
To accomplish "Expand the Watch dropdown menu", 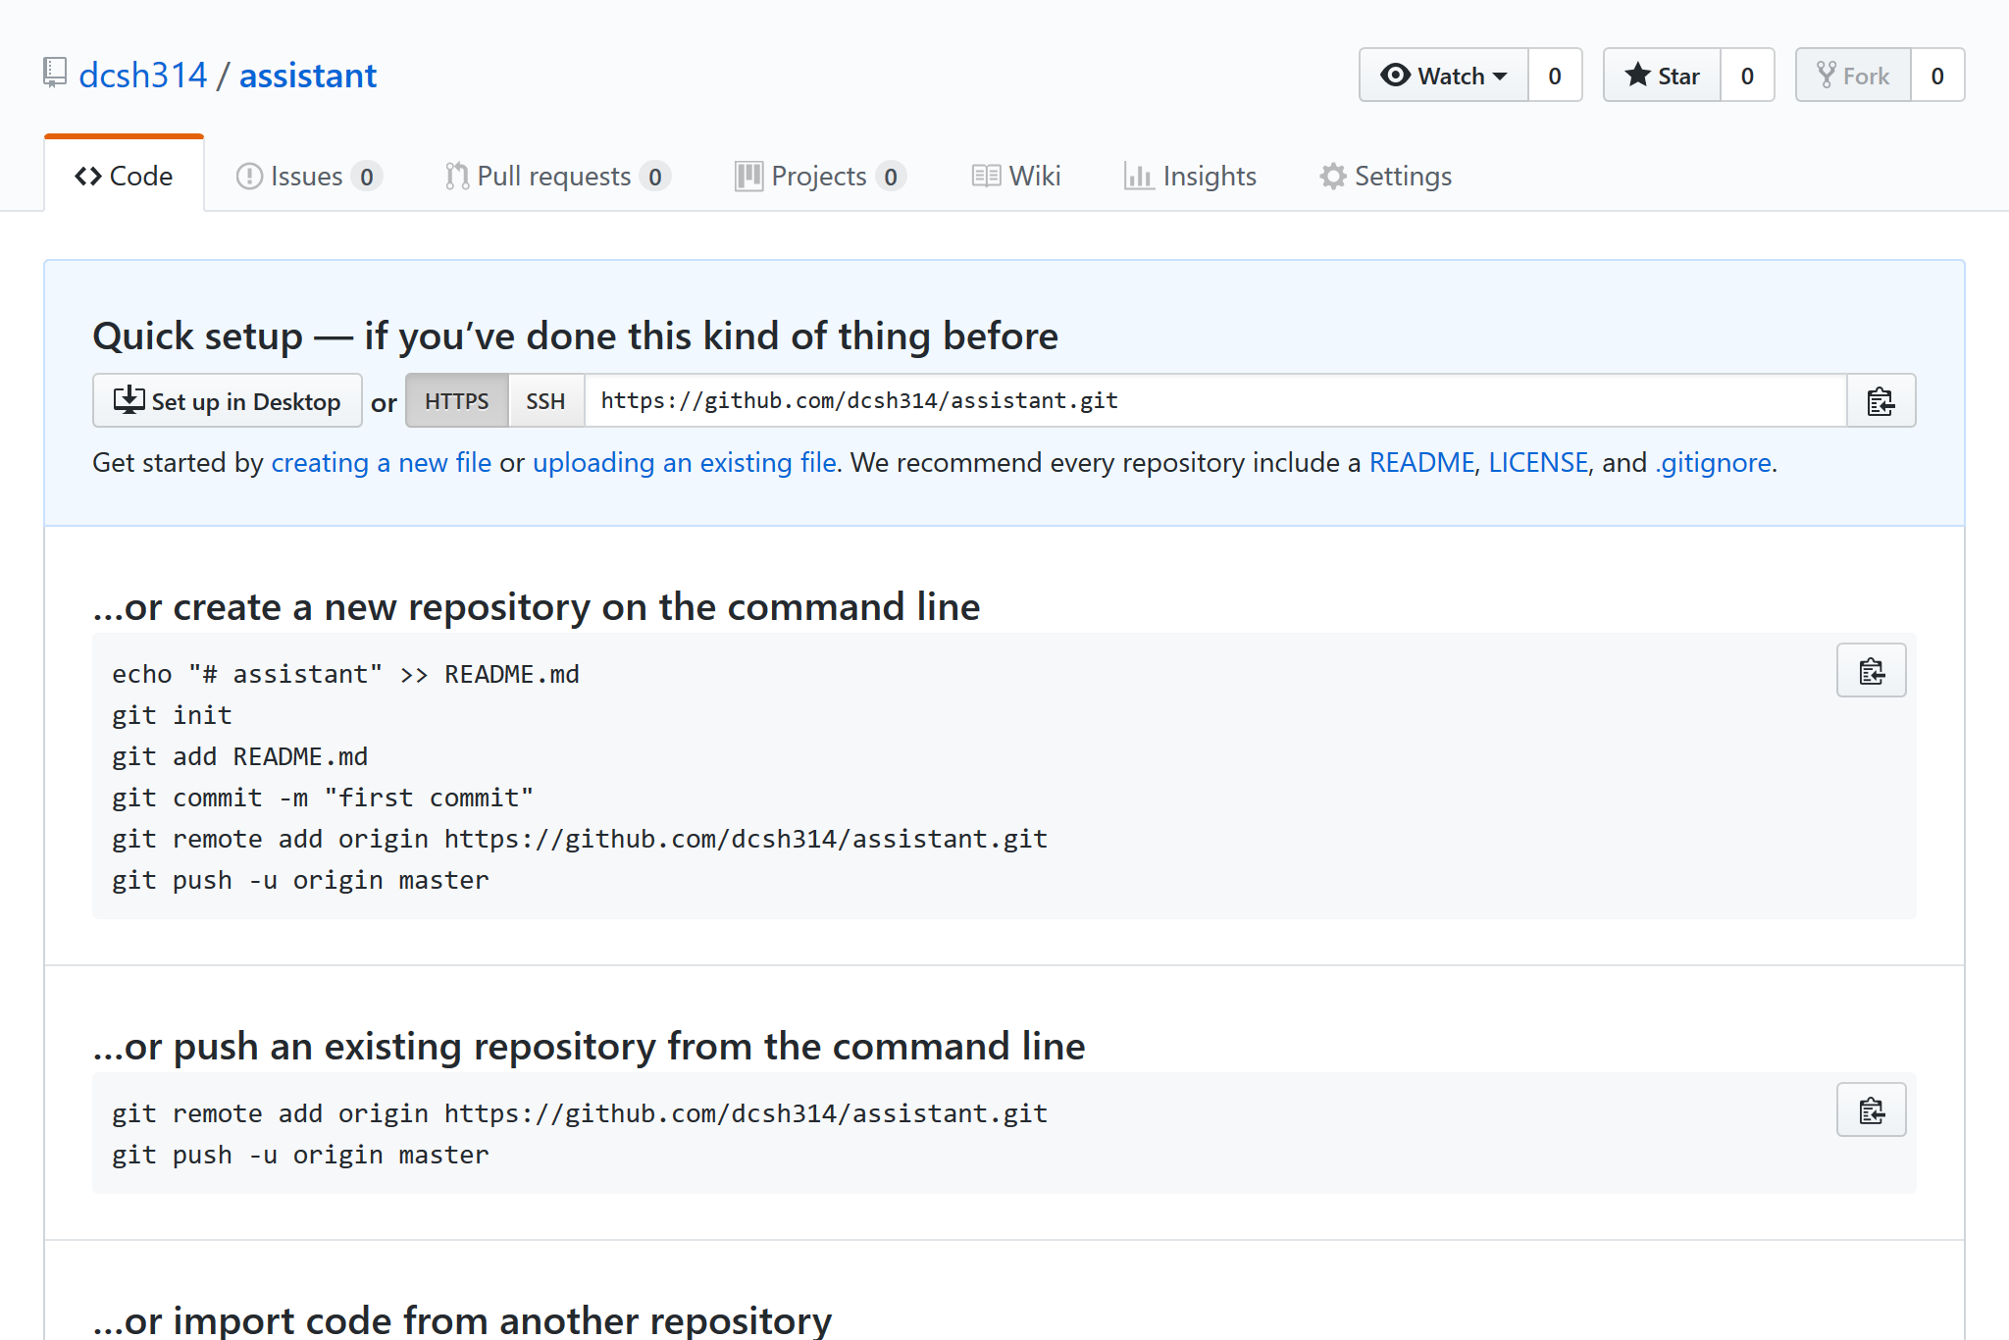I will click(x=1443, y=76).
